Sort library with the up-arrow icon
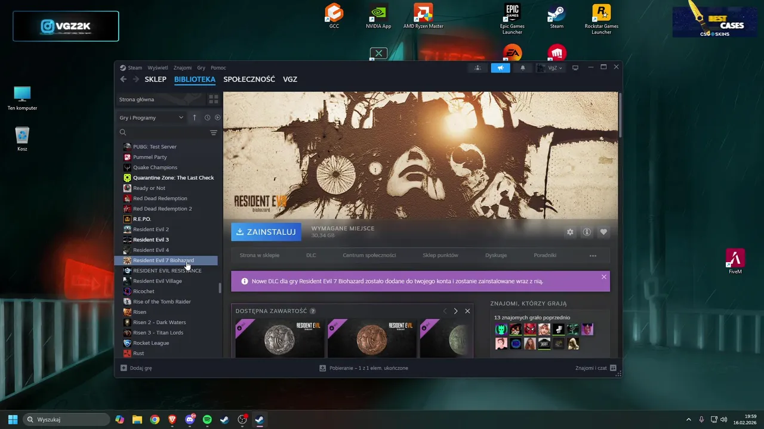The image size is (764, 429). [x=194, y=117]
